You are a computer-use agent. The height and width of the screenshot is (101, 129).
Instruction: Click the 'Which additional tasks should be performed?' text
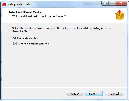(x=39, y=16)
